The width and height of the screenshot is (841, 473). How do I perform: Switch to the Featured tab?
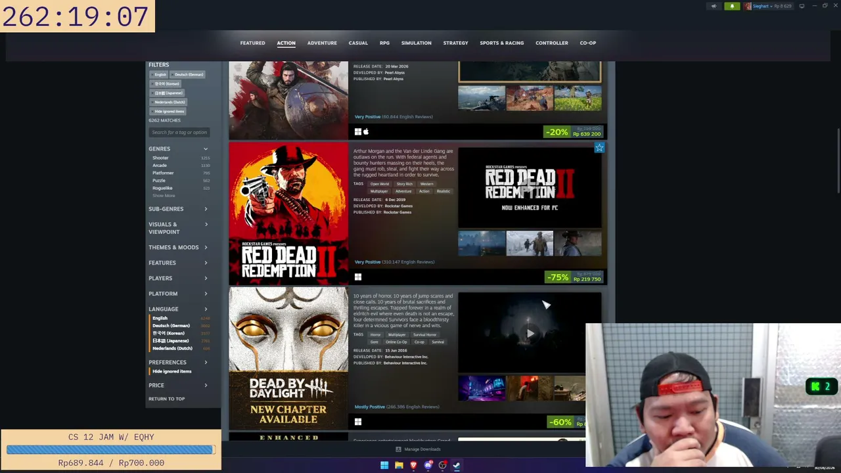pyautogui.click(x=252, y=43)
